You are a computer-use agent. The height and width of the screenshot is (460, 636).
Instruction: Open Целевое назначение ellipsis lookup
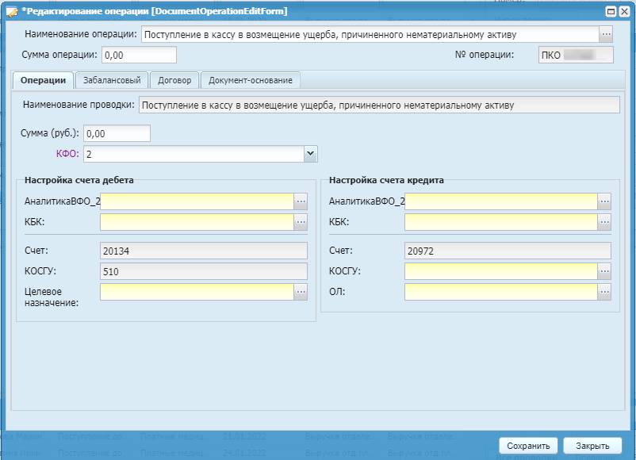(x=301, y=293)
